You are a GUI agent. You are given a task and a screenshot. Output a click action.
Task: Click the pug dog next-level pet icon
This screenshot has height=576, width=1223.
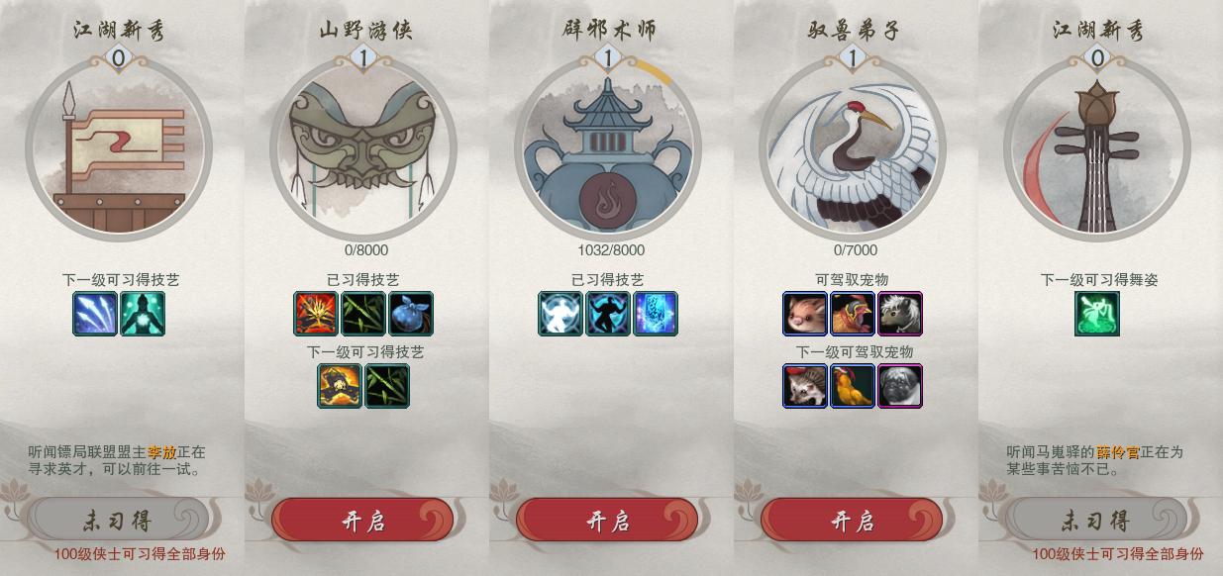(x=900, y=386)
